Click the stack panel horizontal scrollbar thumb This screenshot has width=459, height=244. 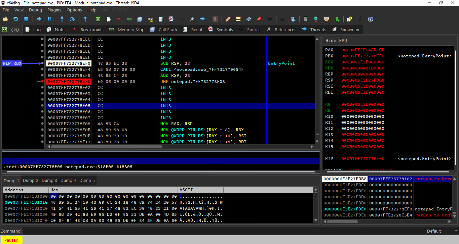pos(342,222)
